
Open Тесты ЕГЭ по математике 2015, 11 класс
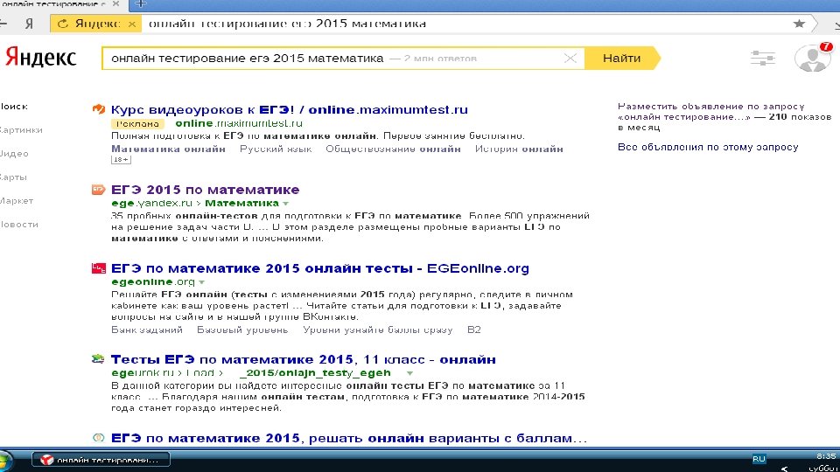[x=304, y=359]
